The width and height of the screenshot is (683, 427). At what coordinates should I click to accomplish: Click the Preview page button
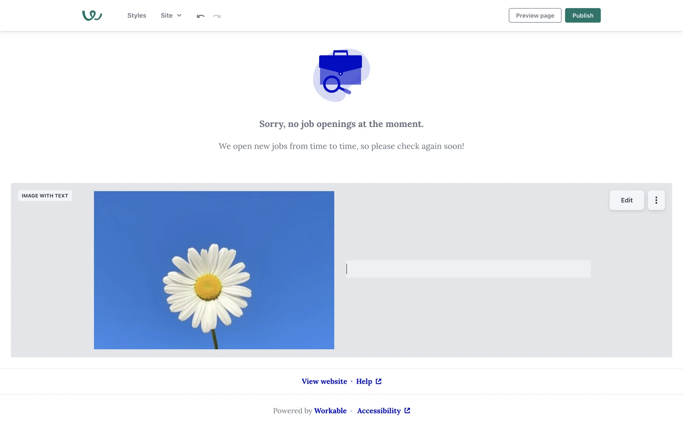pos(535,15)
